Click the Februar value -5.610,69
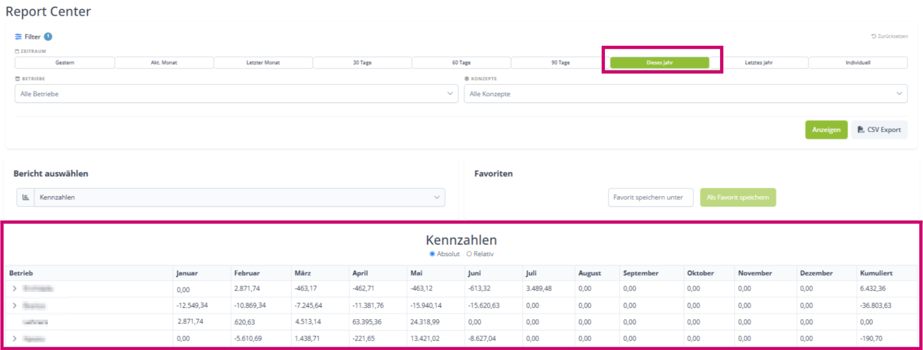This screenshot has width=923, height=350. [248, 338]
